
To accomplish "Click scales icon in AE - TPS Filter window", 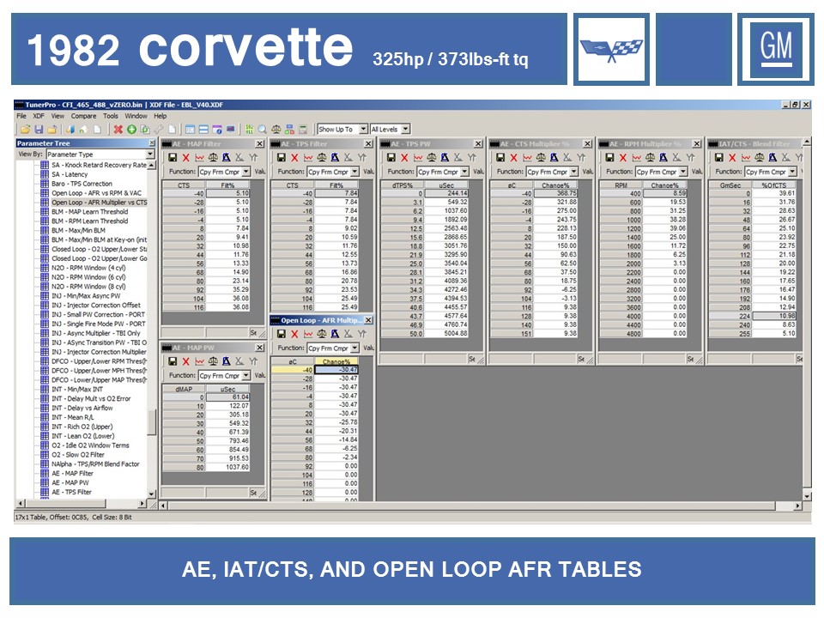I will 322,158.
